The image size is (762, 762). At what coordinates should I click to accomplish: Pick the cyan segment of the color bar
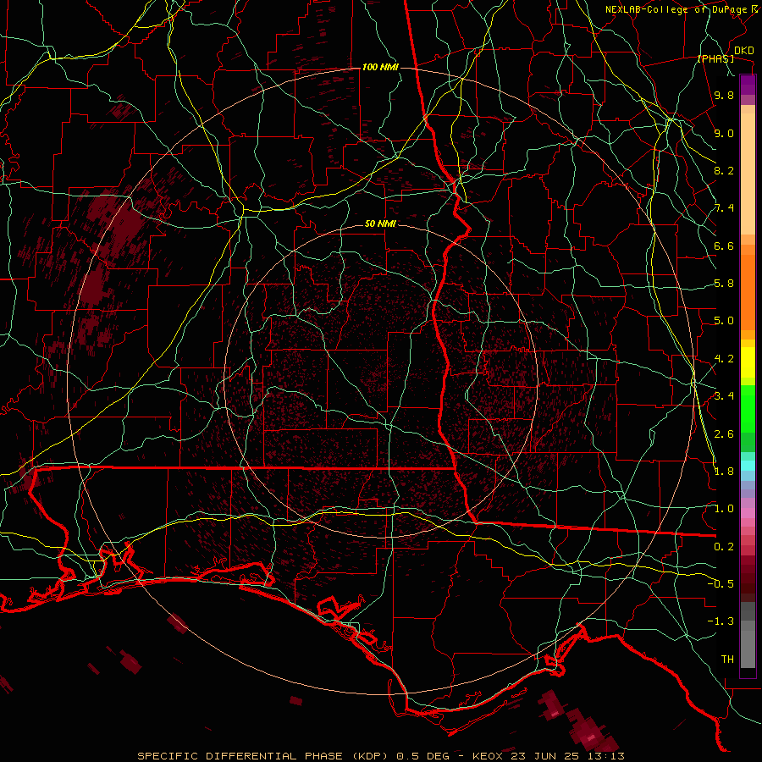pyautogui.click(x=748, y=466)
